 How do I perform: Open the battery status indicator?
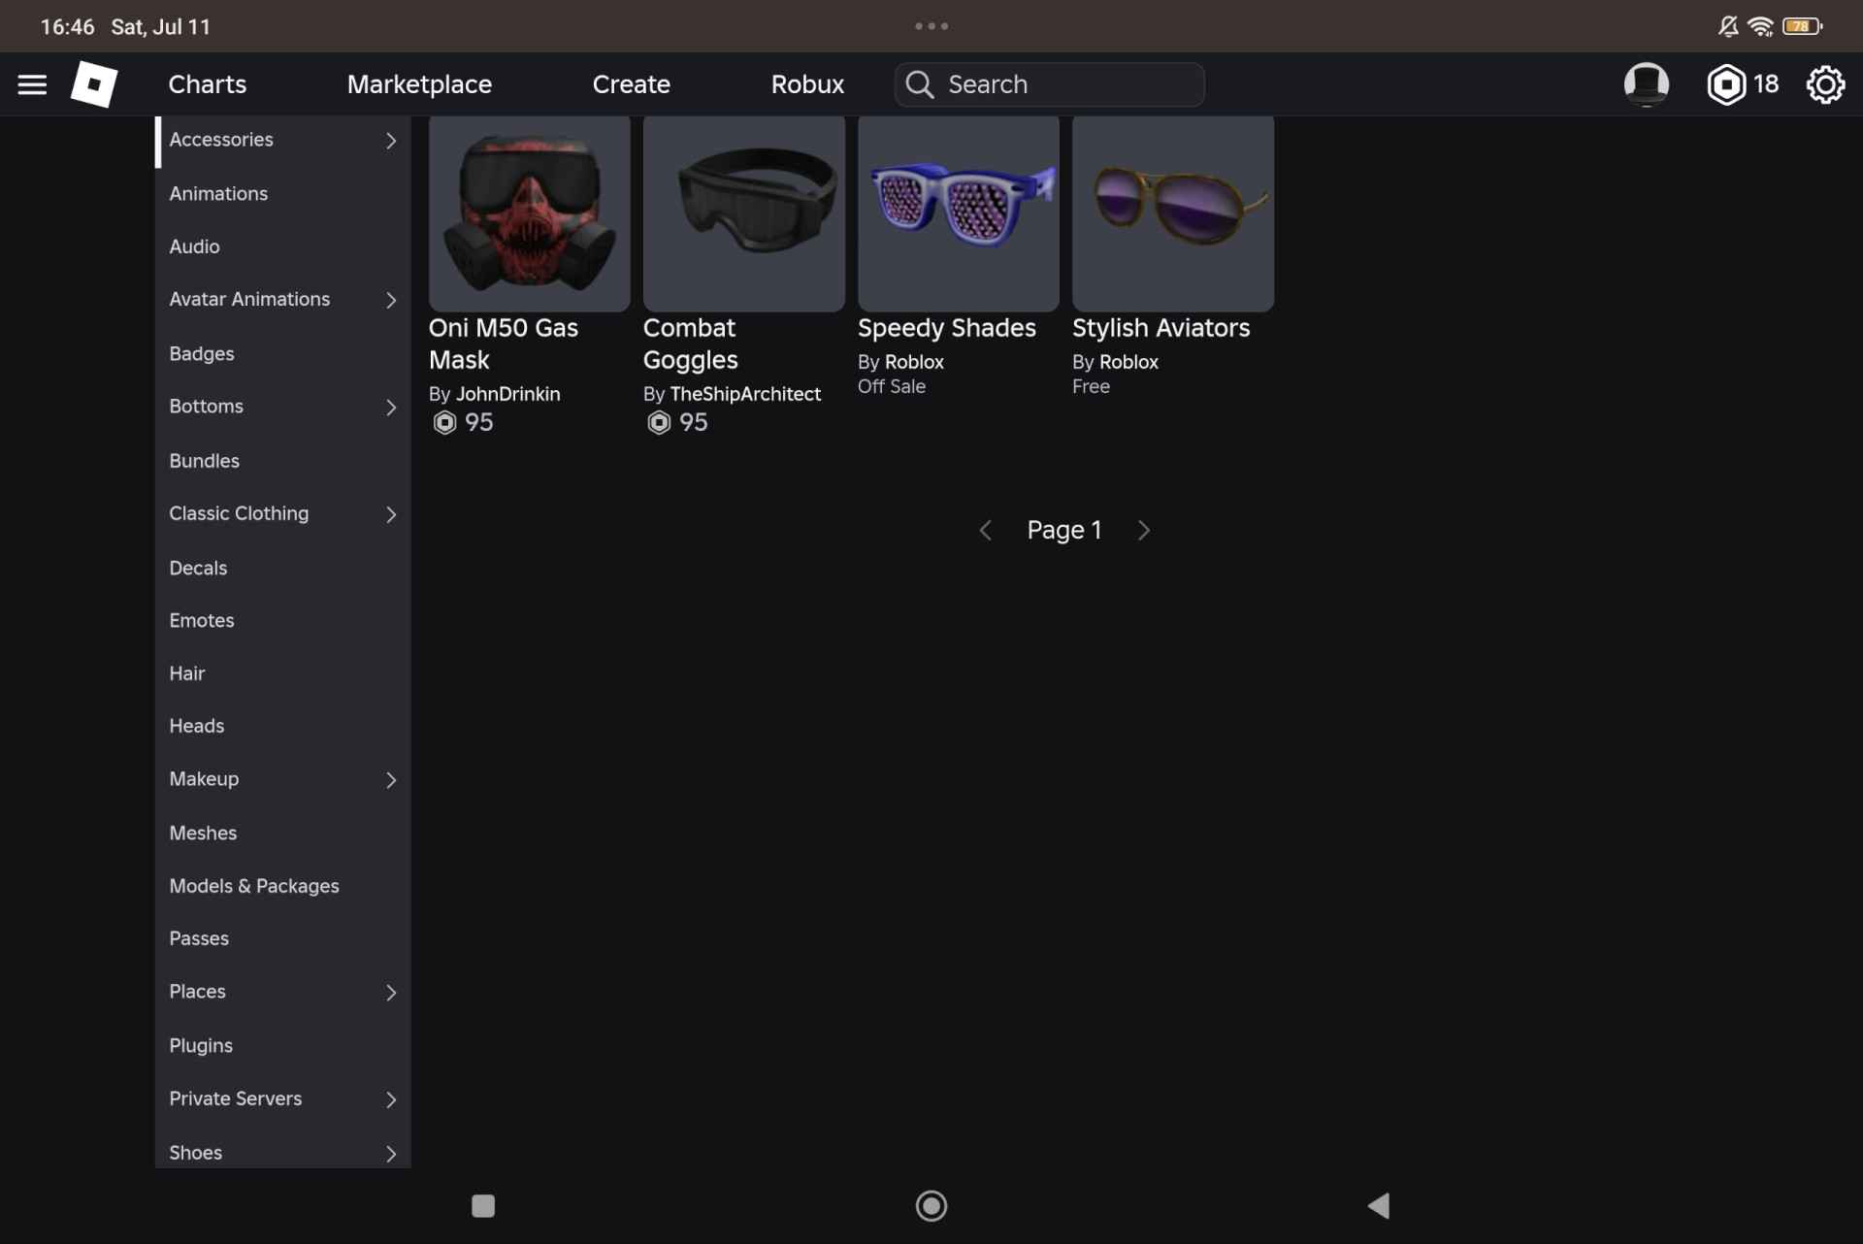click(x=1802, y=26)
